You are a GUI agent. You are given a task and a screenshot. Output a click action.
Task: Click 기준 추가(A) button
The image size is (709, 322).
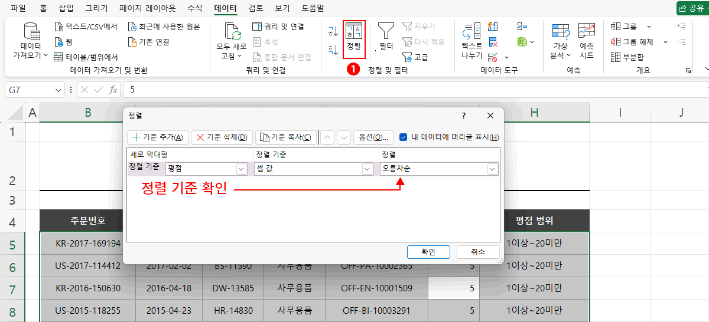click(158, 137)
